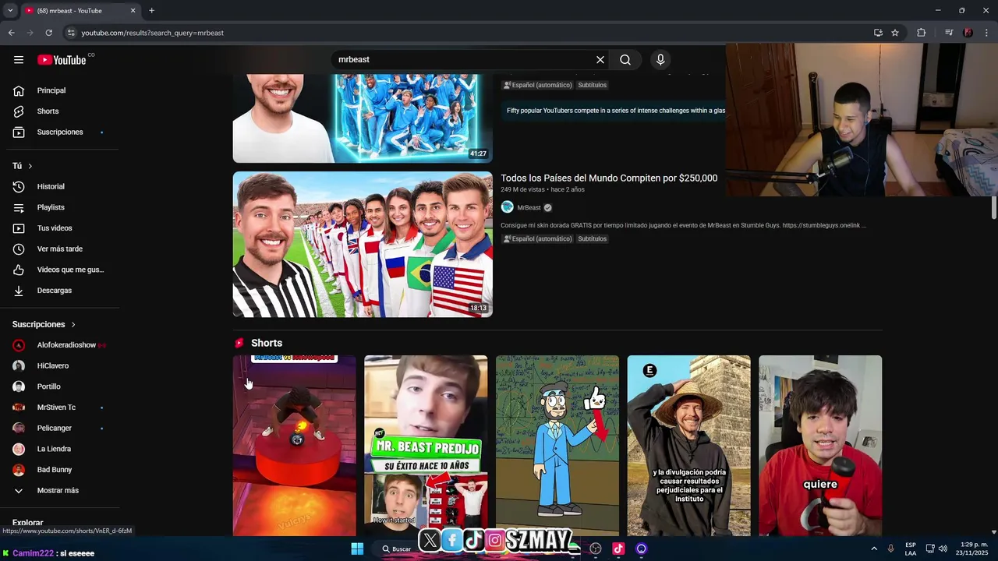
Task: Open Mr. Beast Predijo Short thumbnail
Action: tap(426, 446)
